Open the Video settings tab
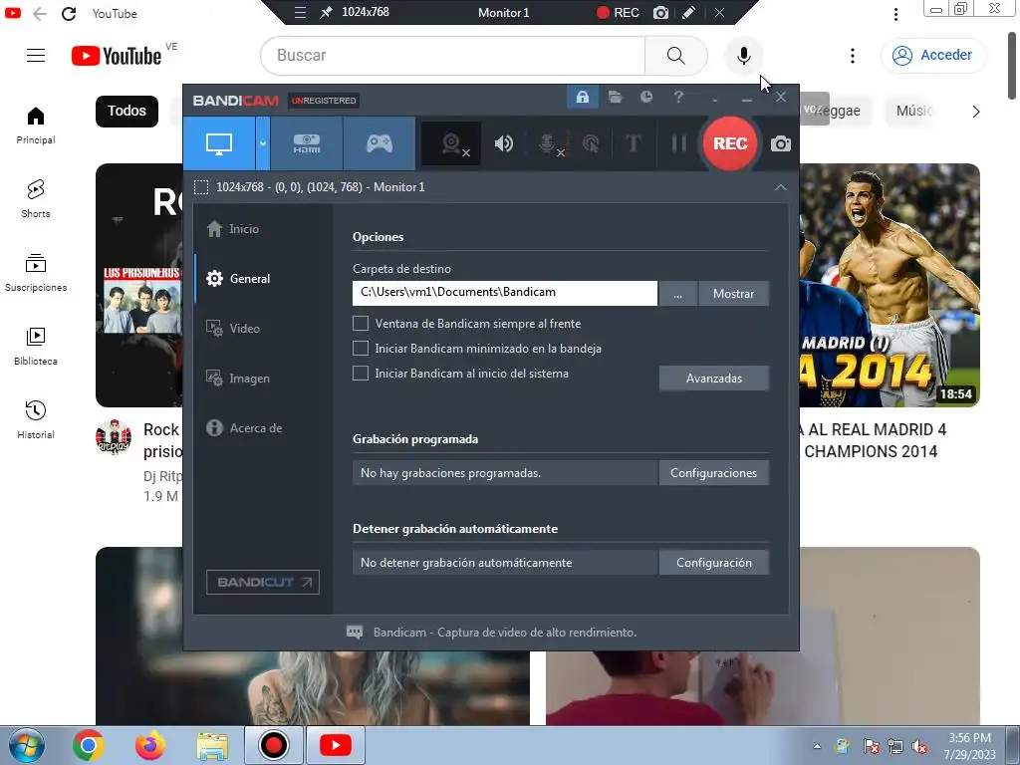Image resolution: width=1020 pixels, height=765 pixels. click(233, 329)
